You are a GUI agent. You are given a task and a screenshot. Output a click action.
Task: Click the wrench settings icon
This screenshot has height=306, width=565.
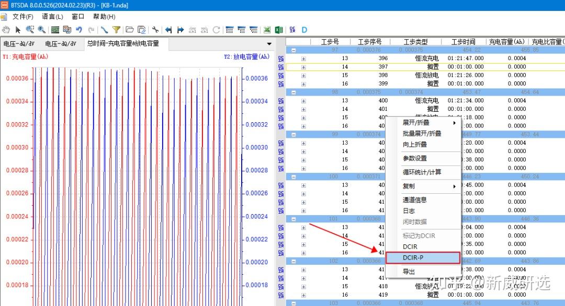[155, 29]
